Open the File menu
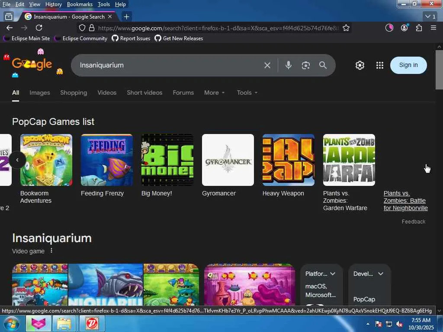The width and height of the screenshot is (443, 332). (x=6, y=4)
